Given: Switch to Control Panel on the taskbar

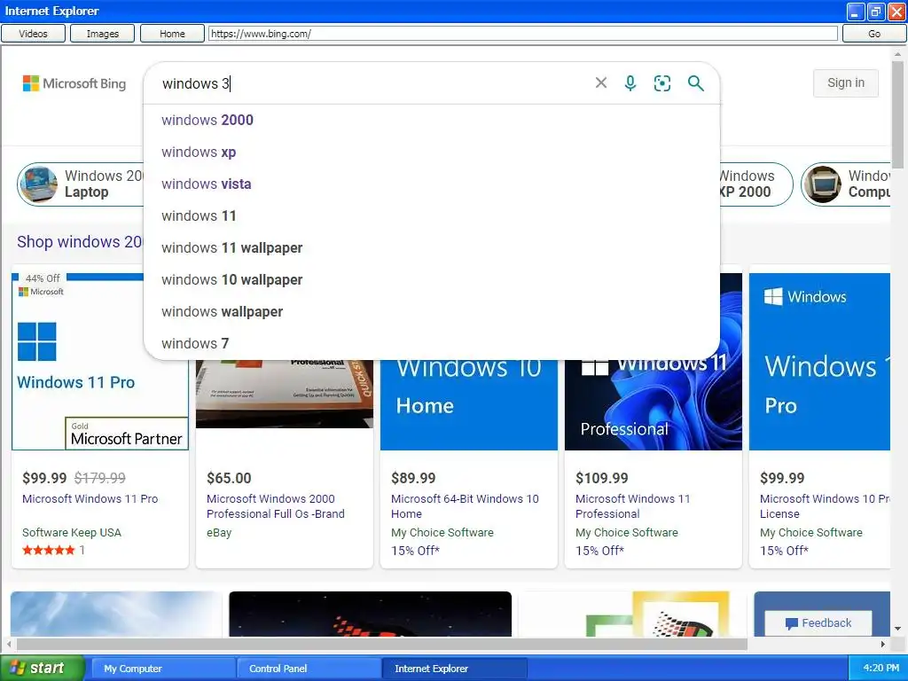Looking at the screenshot, I should (x=308, y=669).
